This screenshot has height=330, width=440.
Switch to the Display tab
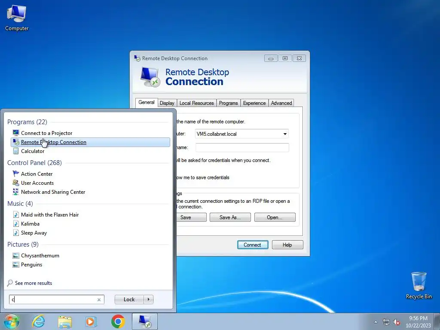(167, 103)
